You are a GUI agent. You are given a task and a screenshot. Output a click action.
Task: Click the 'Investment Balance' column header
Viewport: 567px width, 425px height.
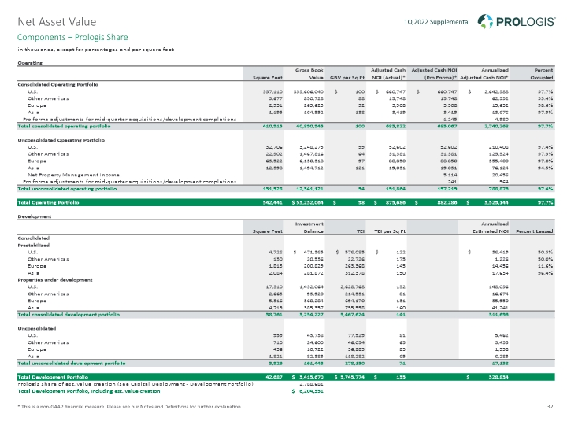(x=309, y=227)
